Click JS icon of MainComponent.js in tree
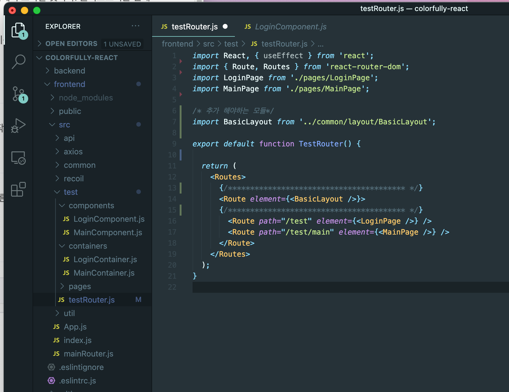 66,232
